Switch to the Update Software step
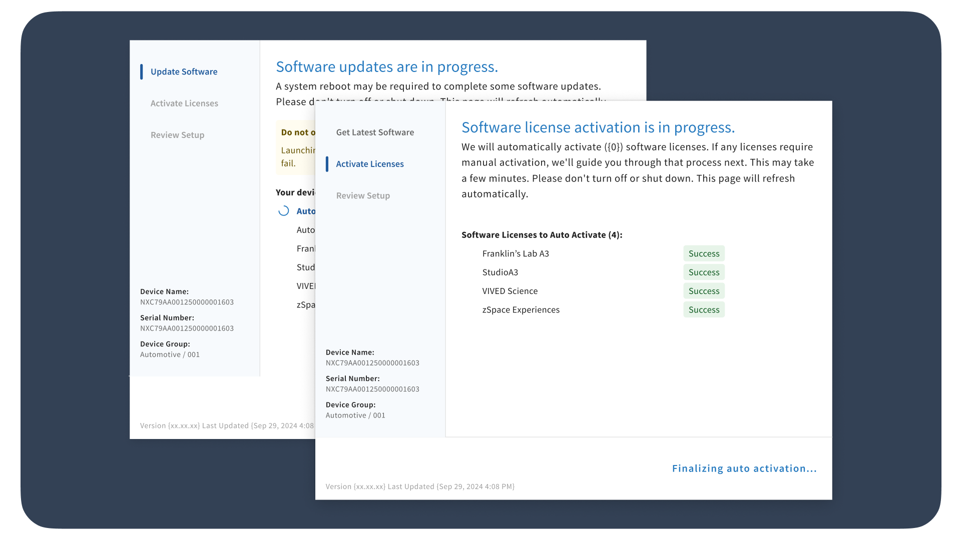962x540 pixels. pyautogui.click(x=184, y=71)
